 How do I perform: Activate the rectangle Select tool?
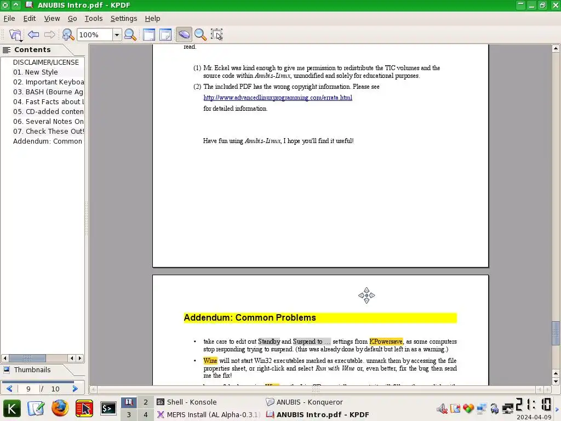pos(216,35)
